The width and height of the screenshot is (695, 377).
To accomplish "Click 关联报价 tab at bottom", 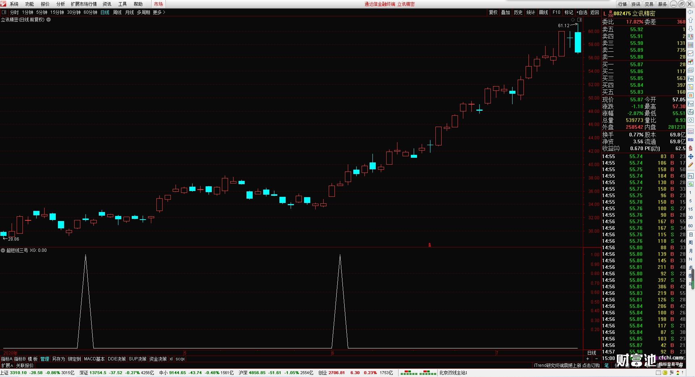I will click(25, 365).
